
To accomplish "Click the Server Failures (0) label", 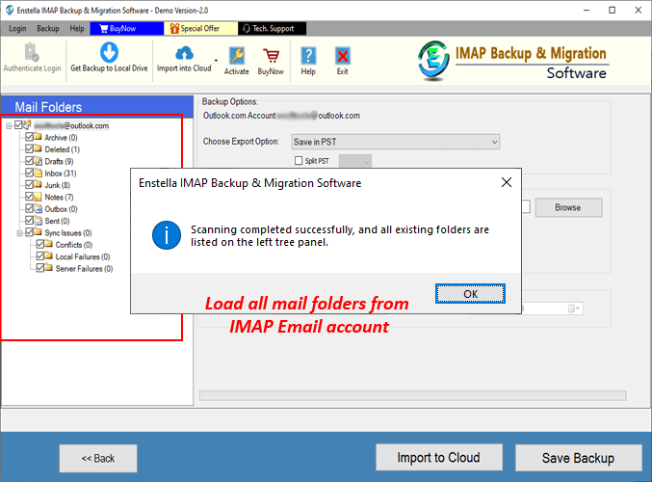I will pyautogui.click(x=85, y=268).
